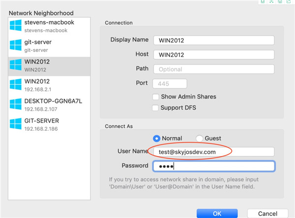295x218 pixels.
Task: Focus the Password input field
Action: [x=213, y=166]
